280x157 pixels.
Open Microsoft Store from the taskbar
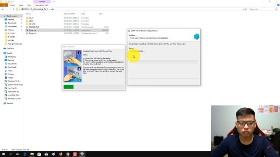tap(39, 154)
